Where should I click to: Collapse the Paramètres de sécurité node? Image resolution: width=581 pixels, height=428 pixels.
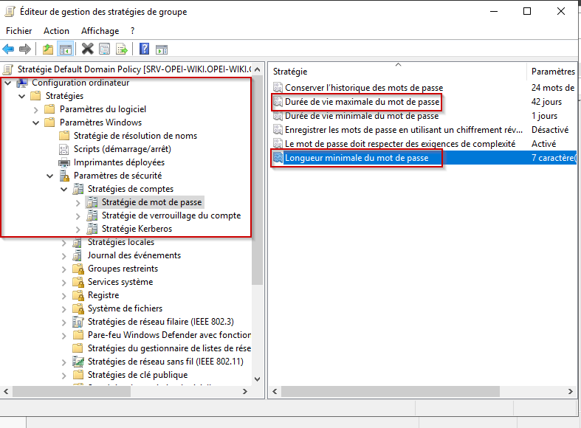tap(50, 176)
